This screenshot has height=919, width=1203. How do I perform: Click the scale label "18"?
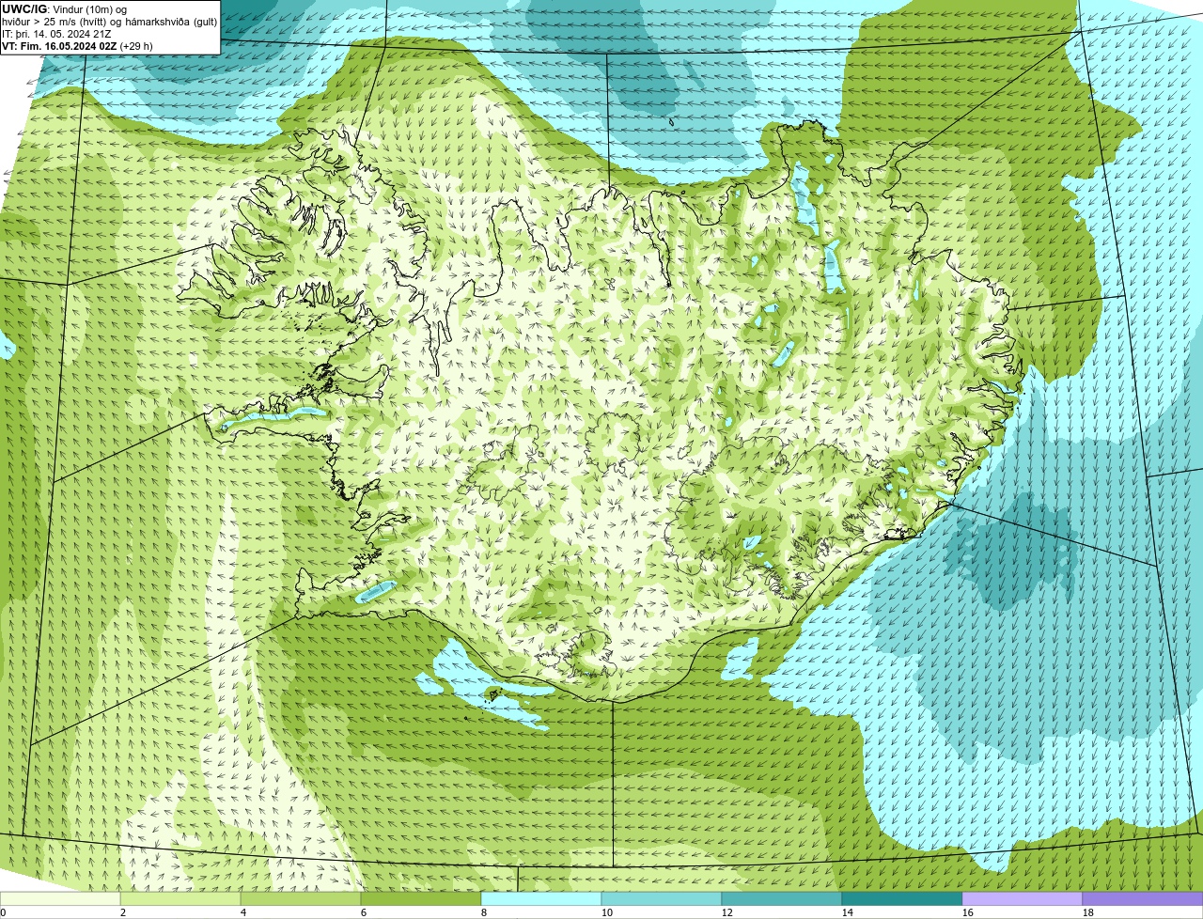click(x=1088, y=912)
